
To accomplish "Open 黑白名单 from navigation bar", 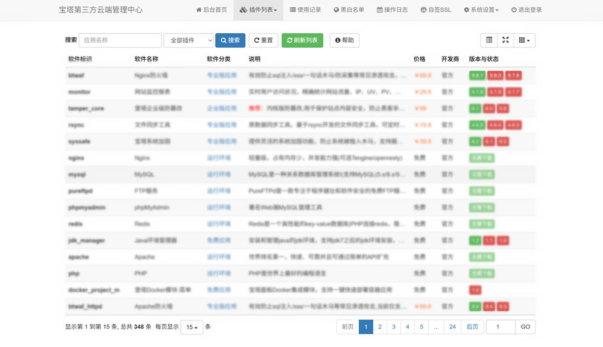I will pyautogui.click(x=349, y=10).
